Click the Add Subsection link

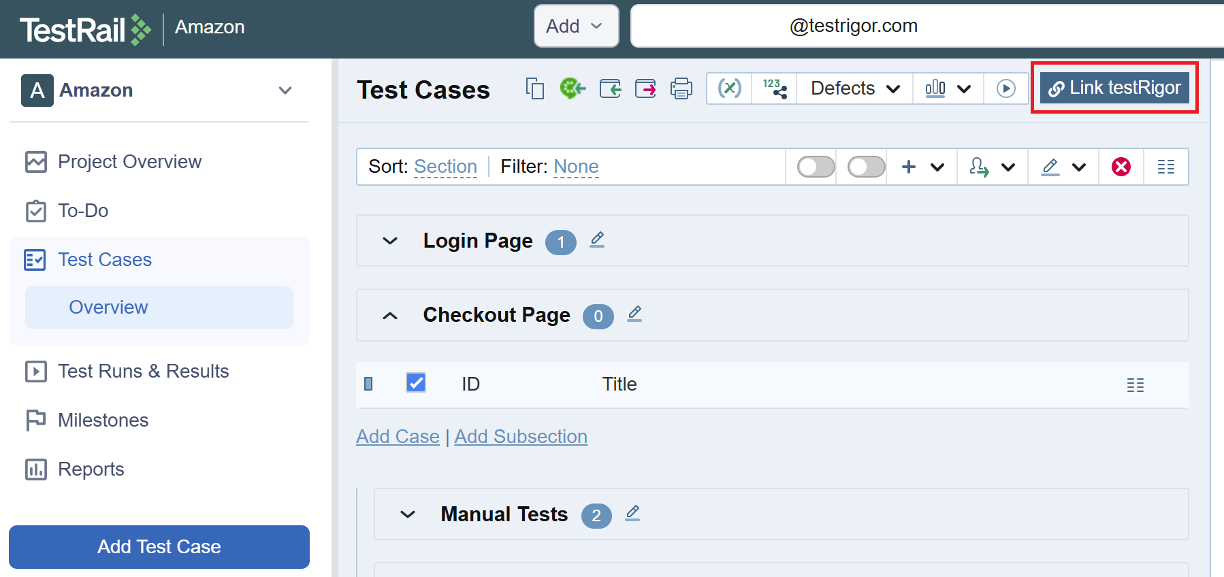(521, 437)
